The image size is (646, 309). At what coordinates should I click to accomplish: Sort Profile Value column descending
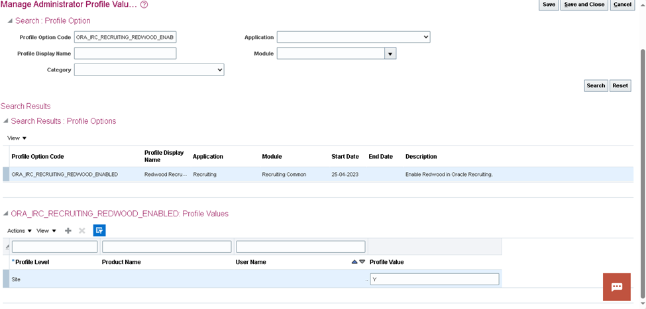(362, 262)
